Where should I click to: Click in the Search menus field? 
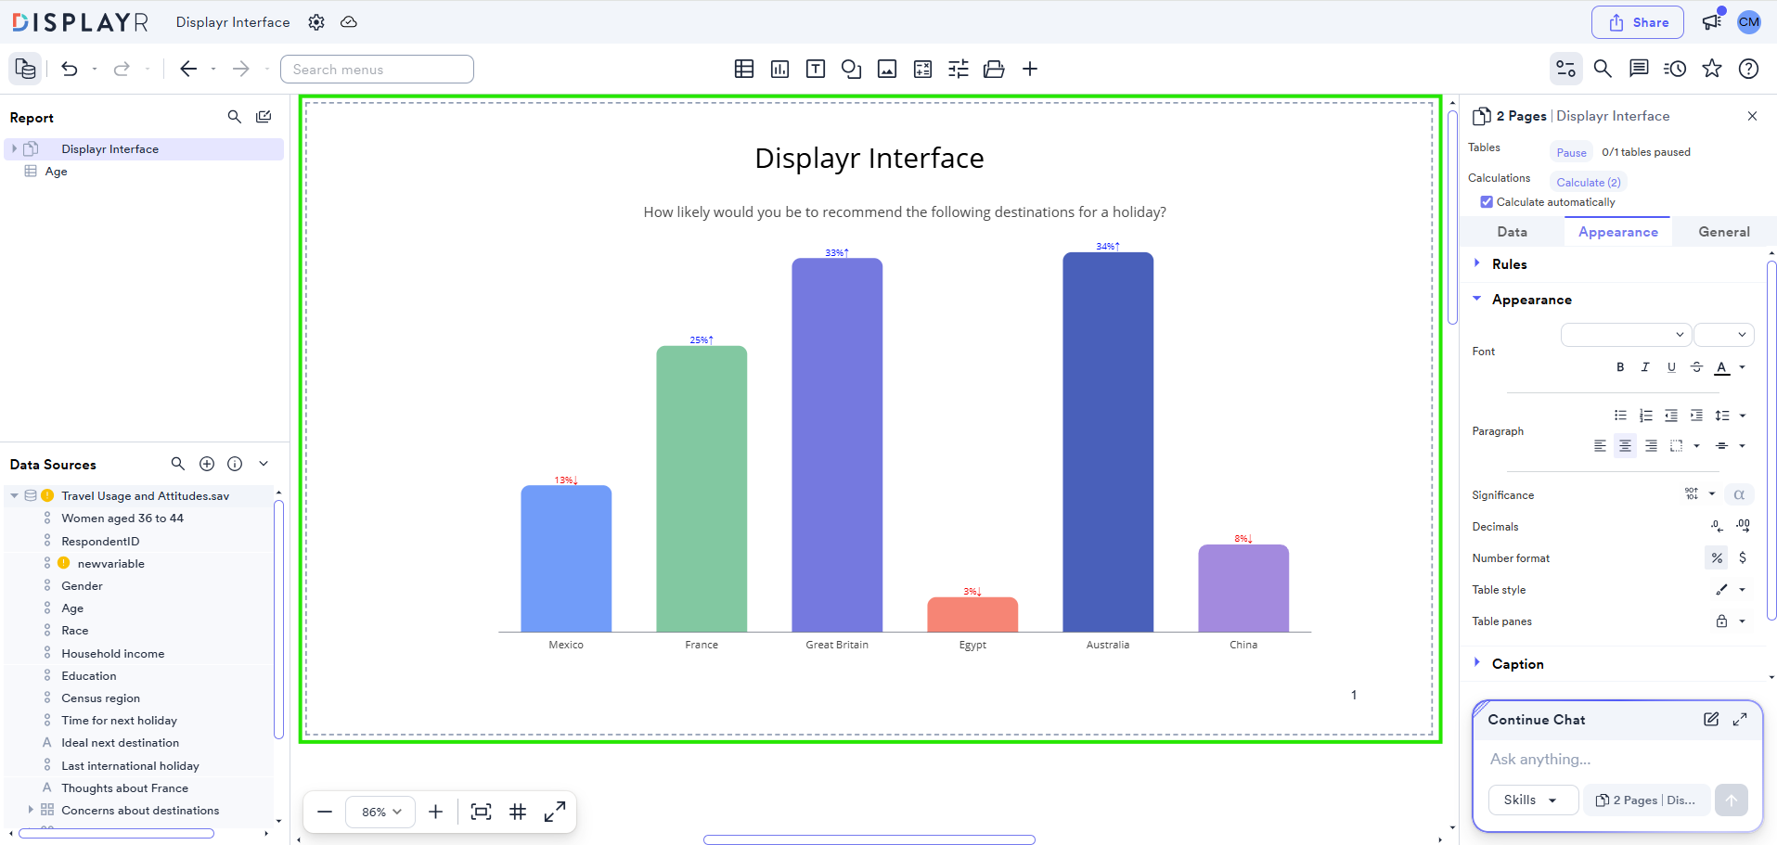pos(377,69)
